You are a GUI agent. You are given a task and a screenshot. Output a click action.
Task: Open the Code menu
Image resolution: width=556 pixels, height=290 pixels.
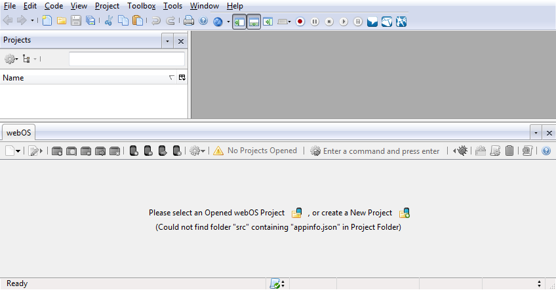coord(54,6)
